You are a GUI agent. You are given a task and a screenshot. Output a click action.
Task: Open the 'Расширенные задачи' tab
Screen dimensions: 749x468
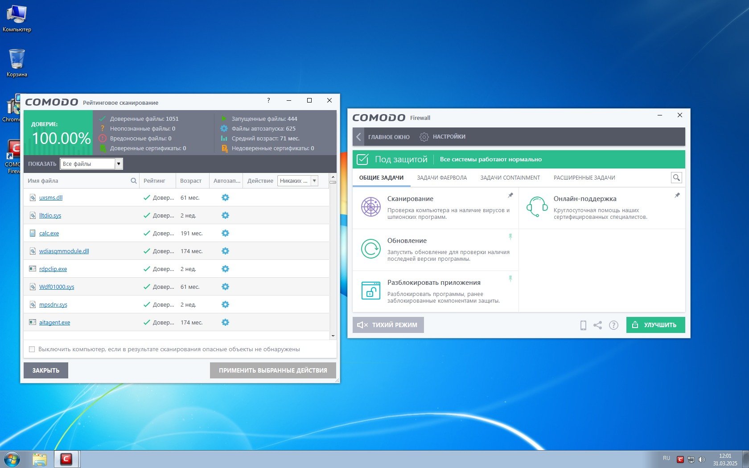pos(584,178)
